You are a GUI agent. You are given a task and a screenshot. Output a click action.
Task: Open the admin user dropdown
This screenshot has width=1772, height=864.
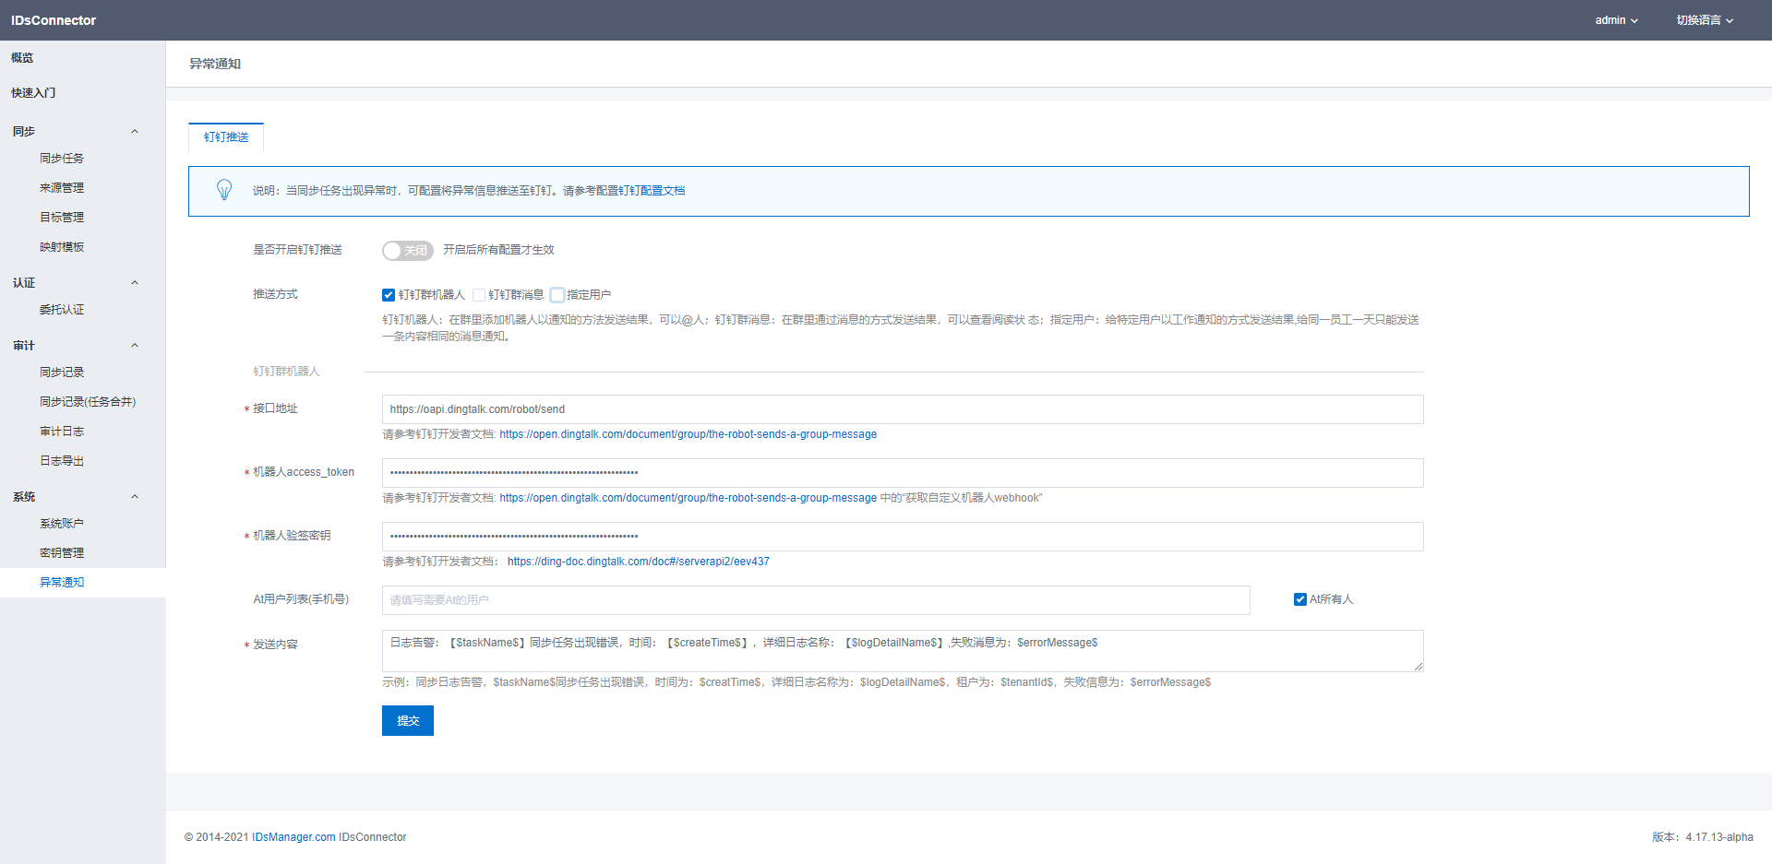click(1616, 20)
